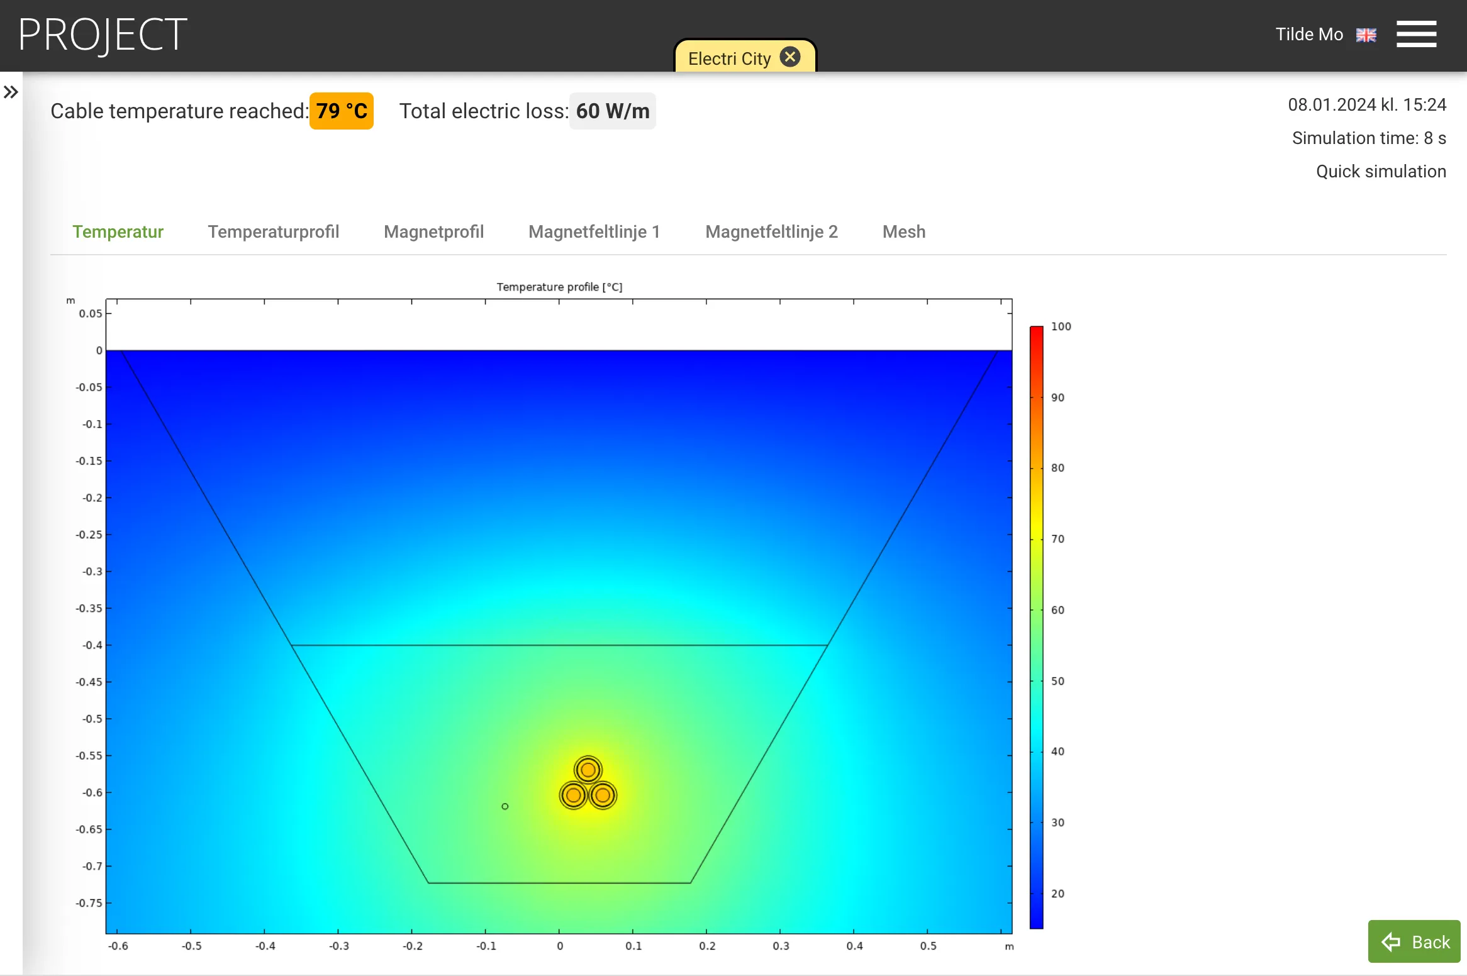Viewport: 1467px width, 976px height.
Task: Select the Temperatur tab
Action: (x=118, y=231)
